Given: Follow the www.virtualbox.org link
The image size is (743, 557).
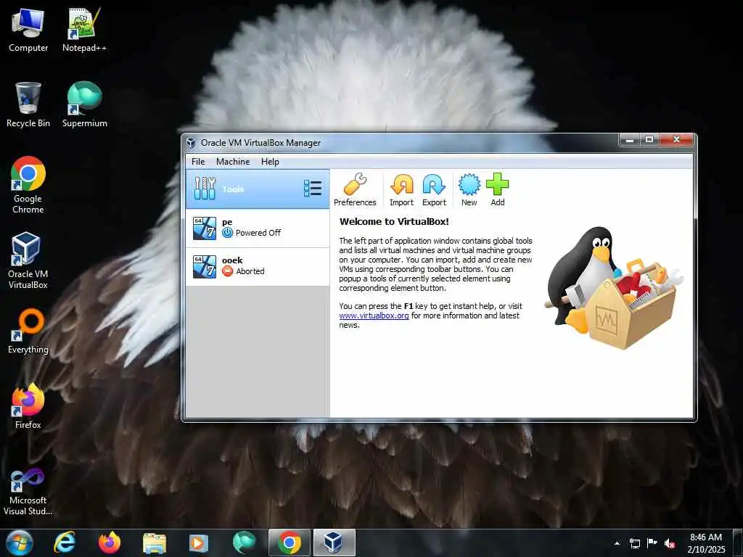Looking at the screenshot, I should (x=374, y=315).
